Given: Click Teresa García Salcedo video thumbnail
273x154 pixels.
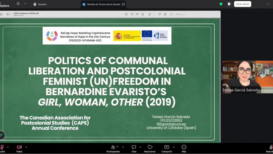Looking at the screenshot, I should point(248,77).
